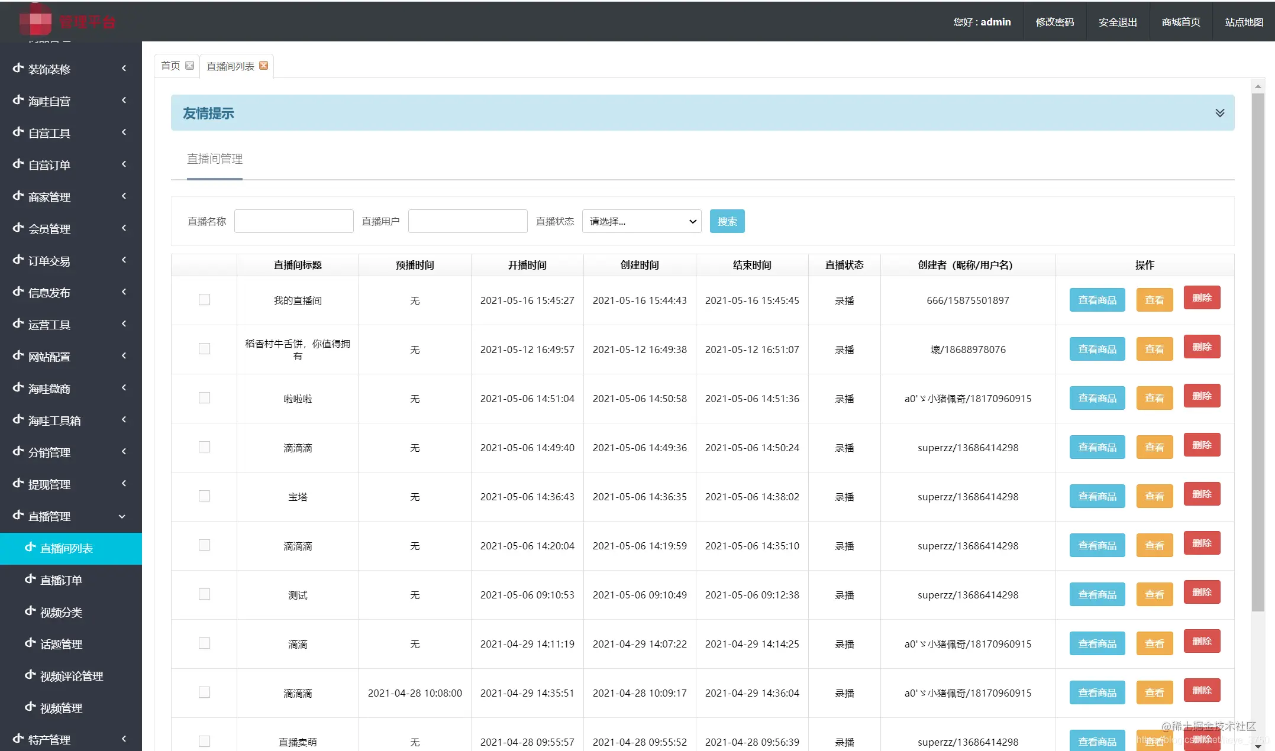Click in the 直播名称 input field

point(293,221)
